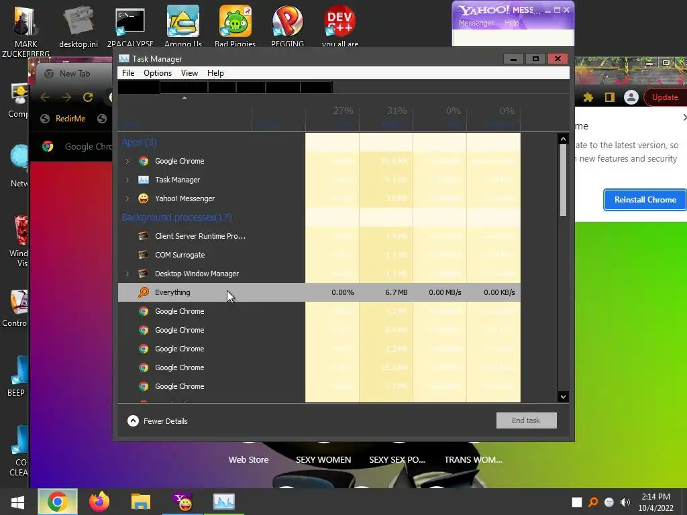Viewport: 687px width, 515px height.
Task: Toggle Chrome side panel icon
Action: (609, 97)
